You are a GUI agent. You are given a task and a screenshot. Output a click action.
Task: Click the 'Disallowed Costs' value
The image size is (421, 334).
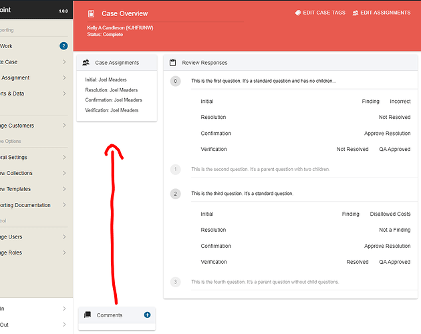[390, 214]
